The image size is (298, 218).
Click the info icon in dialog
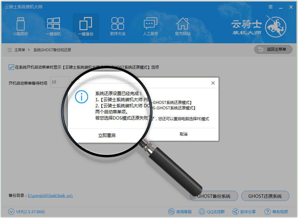[x=81, y=97]
